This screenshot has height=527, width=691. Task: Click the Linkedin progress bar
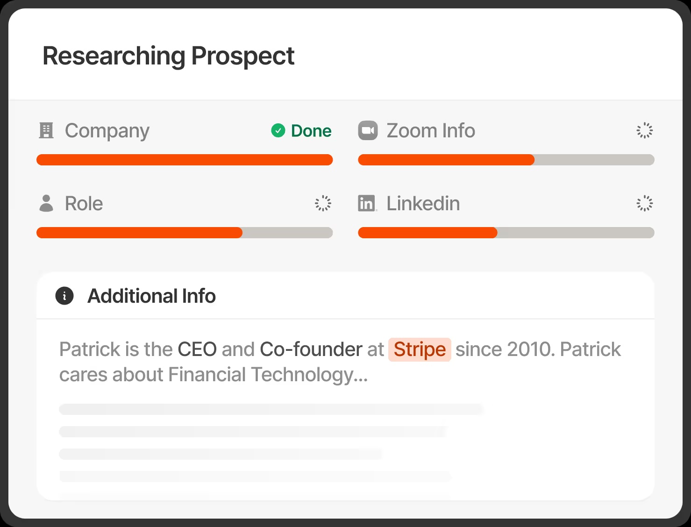point(506,233)
